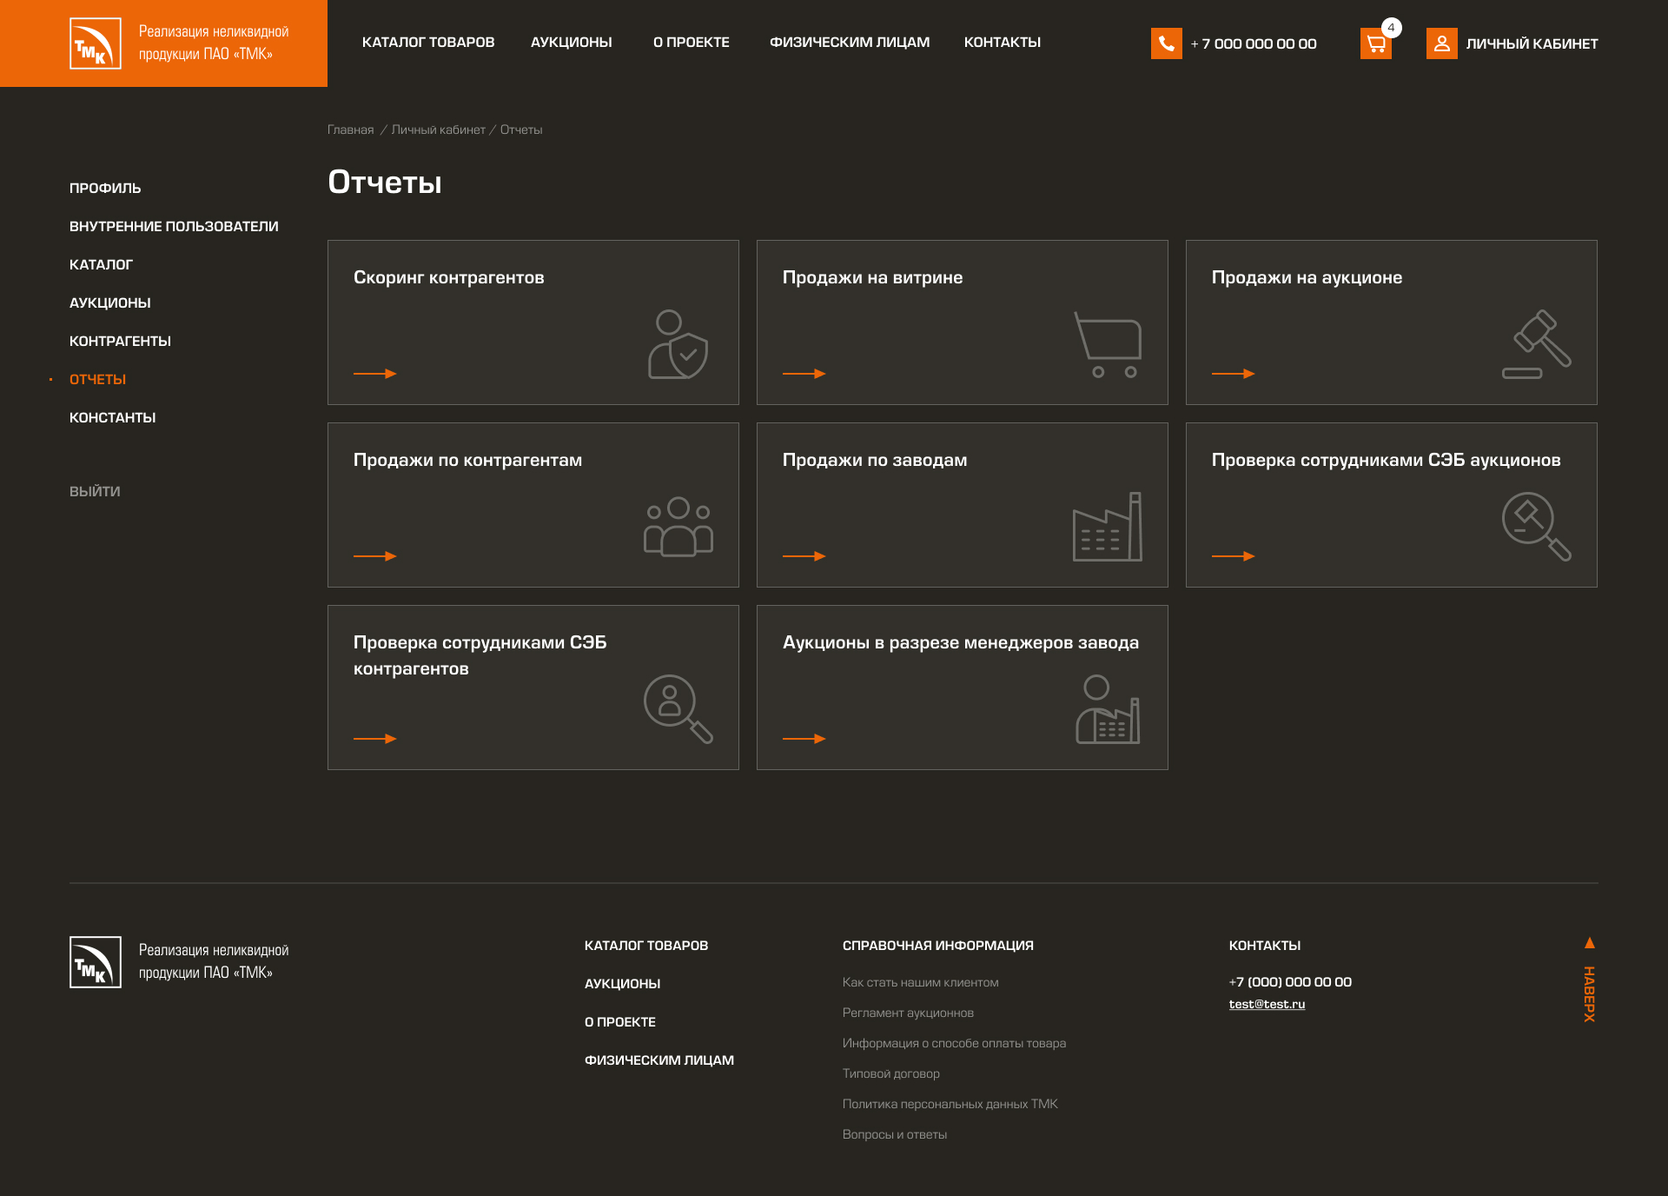
Task: Click НАВЕРХ vertical text
Action: [1590, 994]
